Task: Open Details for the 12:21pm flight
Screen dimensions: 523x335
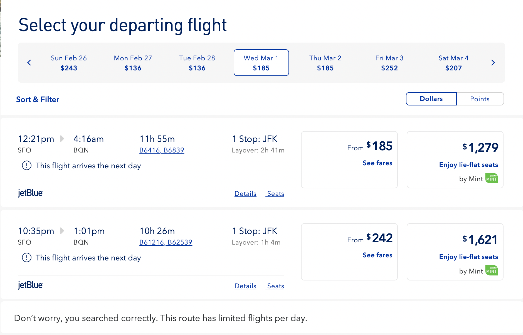Action: (x=245, y=194)
